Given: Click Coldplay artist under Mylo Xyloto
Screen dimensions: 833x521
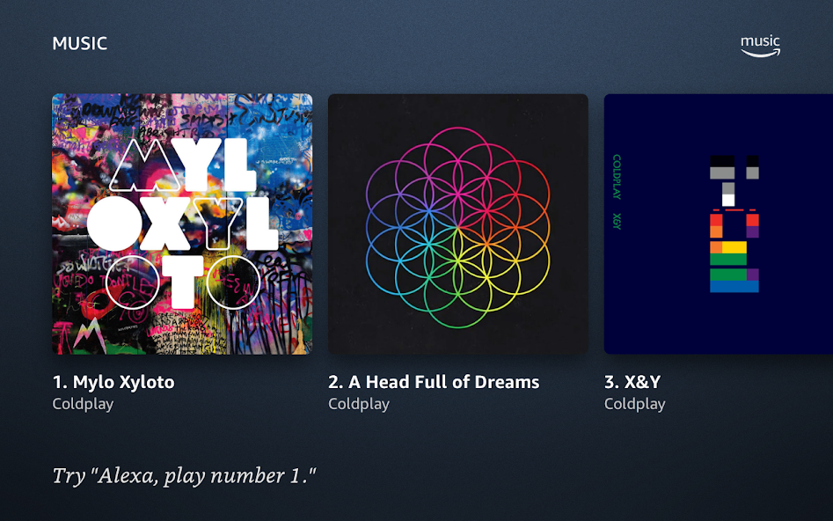Looking at the screenshot, I should (83, 404).
